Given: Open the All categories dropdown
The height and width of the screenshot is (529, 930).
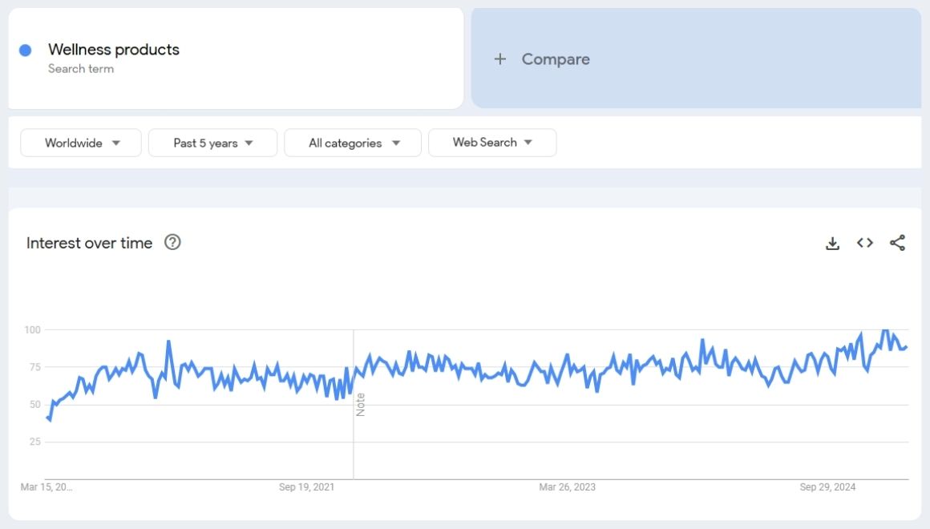Looking at the screenshot, I should pos(353,143).
